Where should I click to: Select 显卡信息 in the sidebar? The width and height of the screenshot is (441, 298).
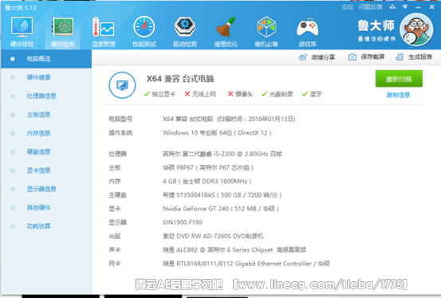38,171
